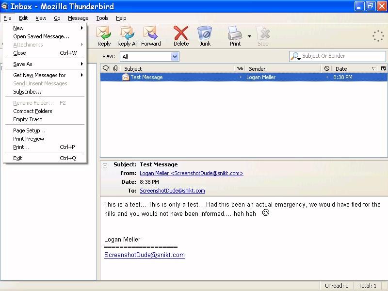The width and height of the screenshot is (388, 291).
Task: Click the greyed Stop toolbar icon
Action: tap(263, 36)
